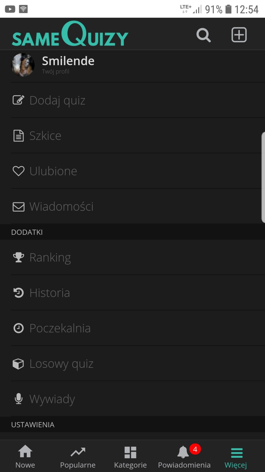Open Smilende profile avatar

(x=23, y=65)
